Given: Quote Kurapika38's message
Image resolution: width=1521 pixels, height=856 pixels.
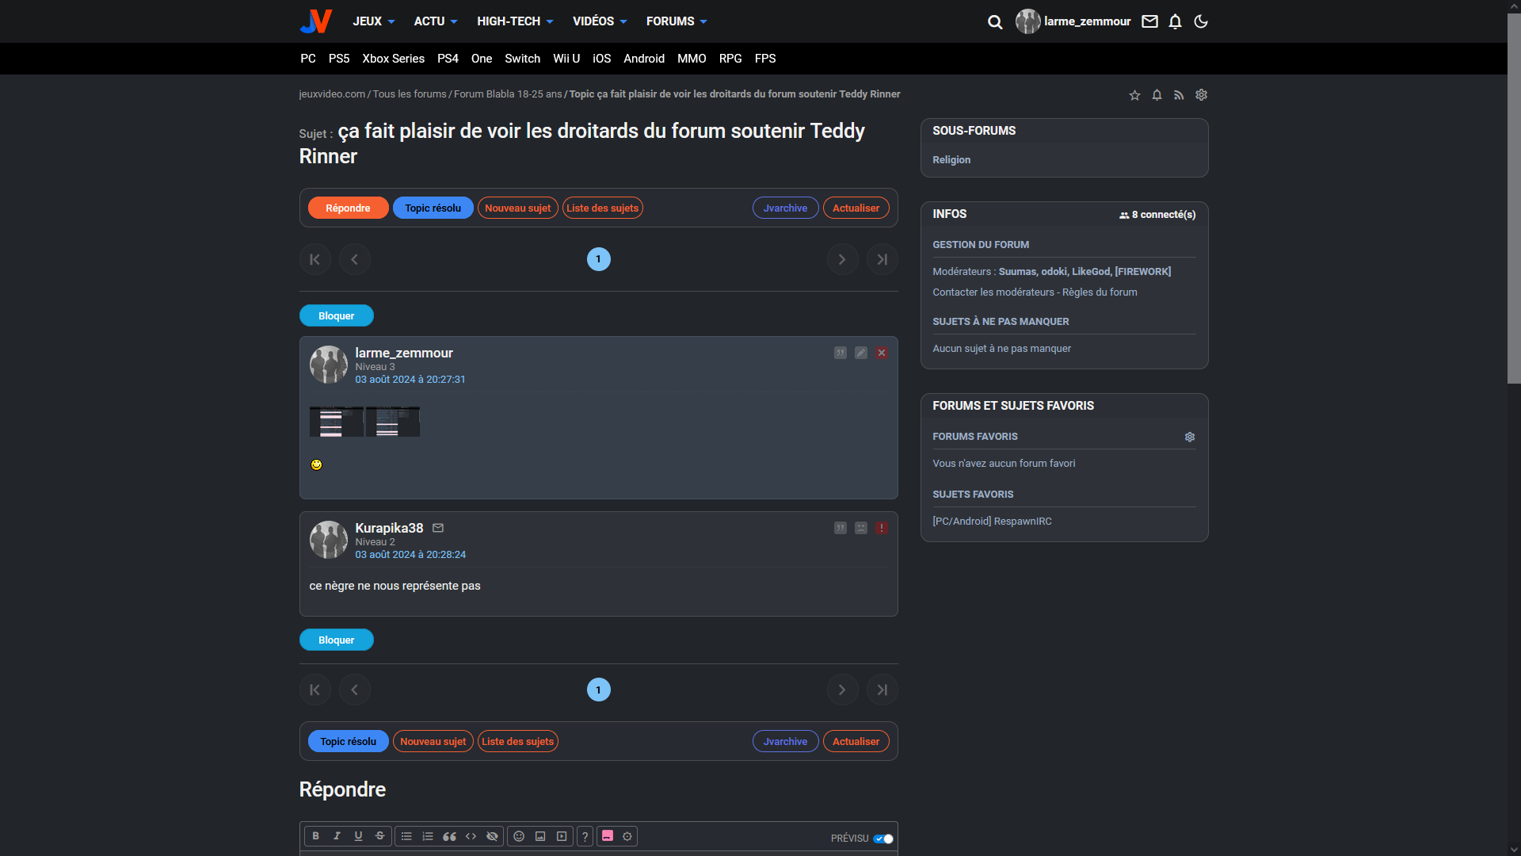Looking at the screenshot, I should click(841, 528).
